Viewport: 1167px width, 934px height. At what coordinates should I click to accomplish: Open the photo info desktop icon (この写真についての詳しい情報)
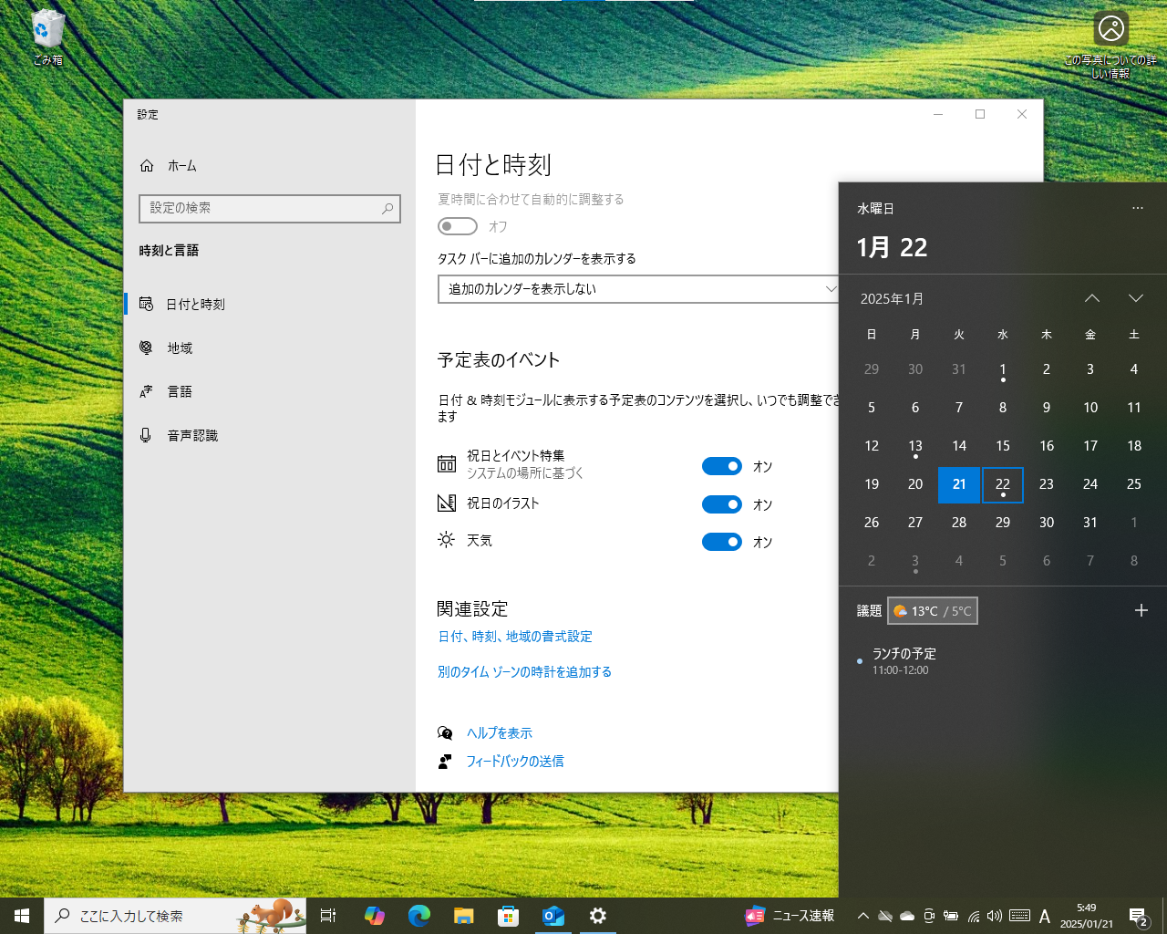click(x=1110, y=44)
